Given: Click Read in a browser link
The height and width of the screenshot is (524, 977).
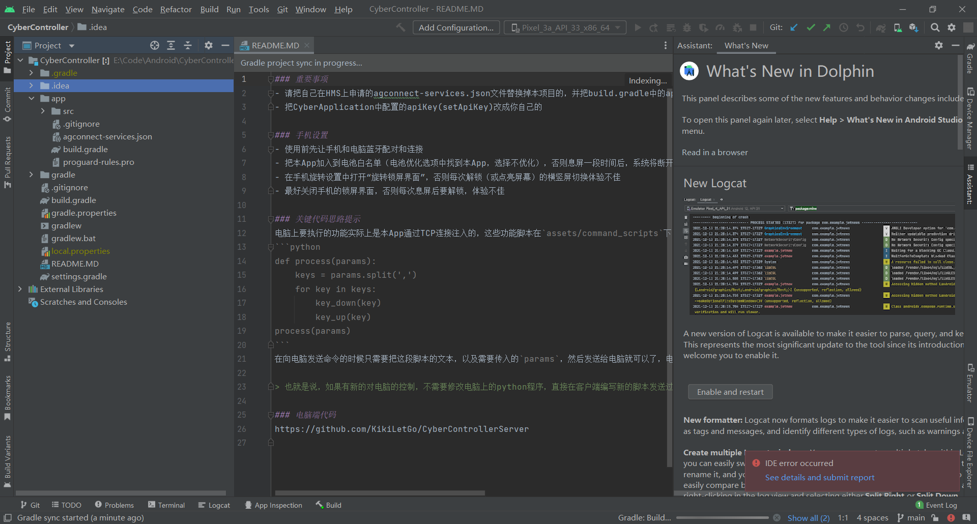Looking at the screenshot, I should pos(715,152).
